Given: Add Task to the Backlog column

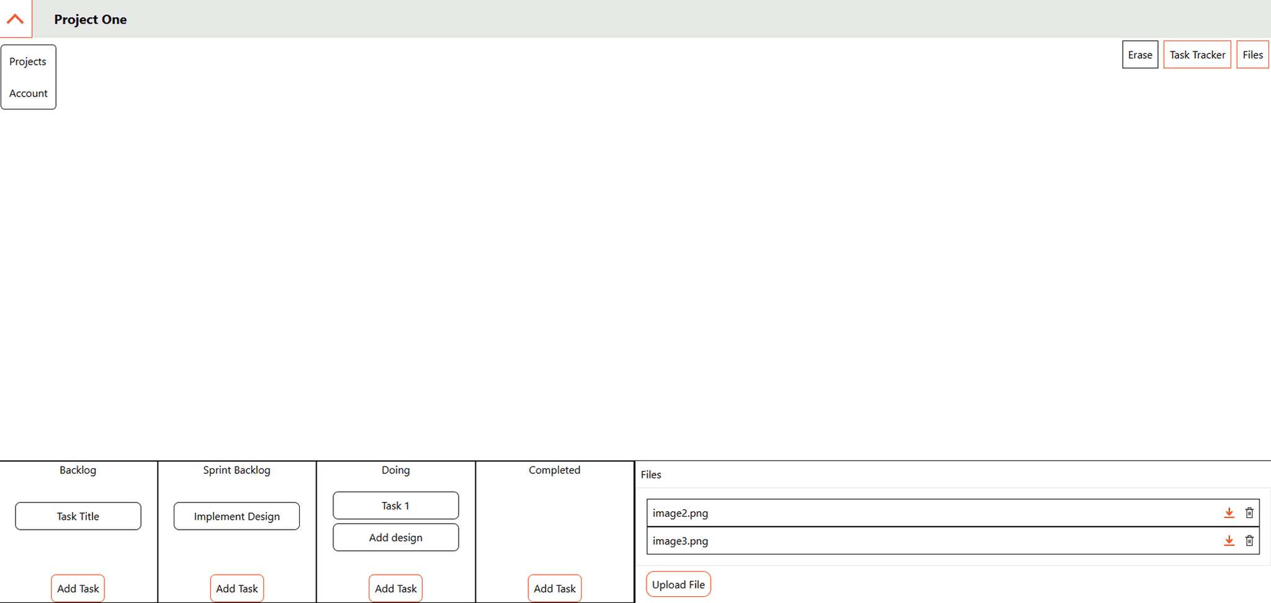Looking at the screenshot, I should pos(78,588).
